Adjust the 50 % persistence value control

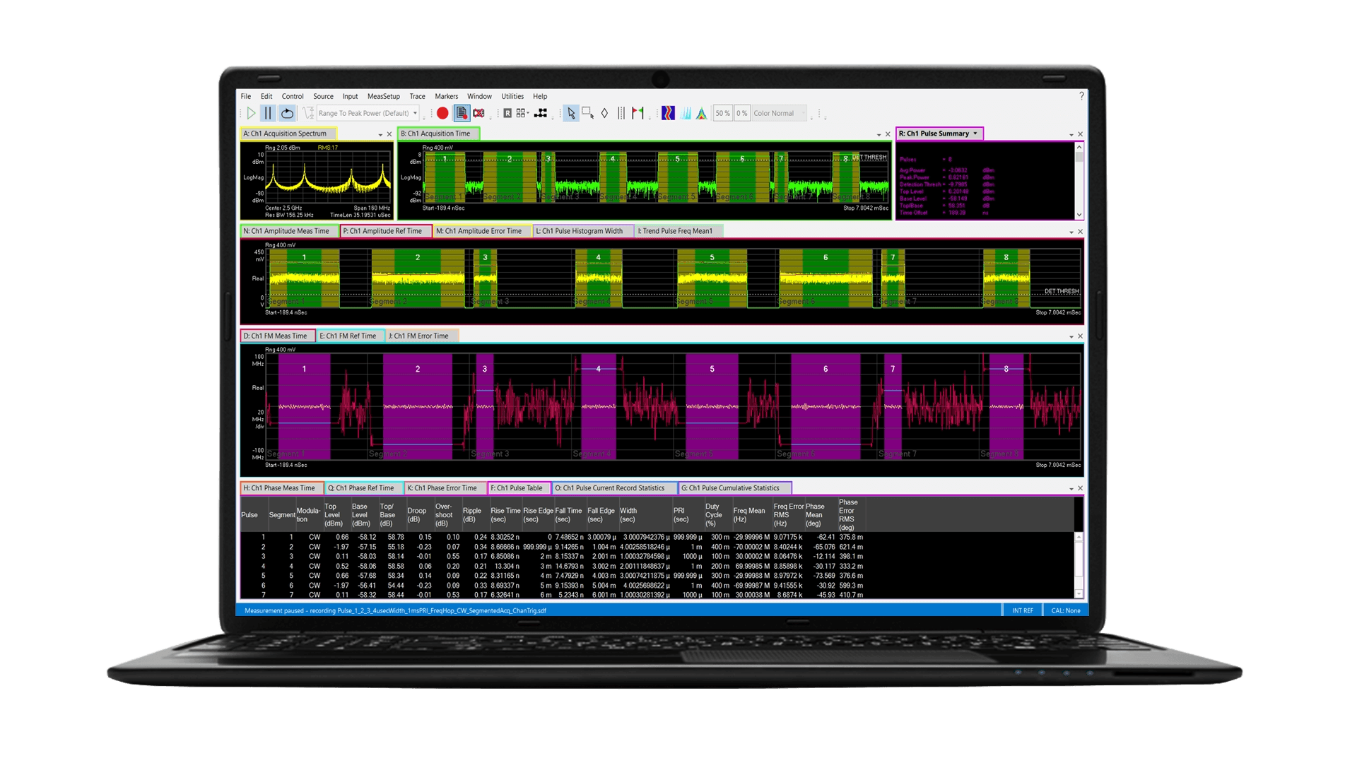[722, 113]
